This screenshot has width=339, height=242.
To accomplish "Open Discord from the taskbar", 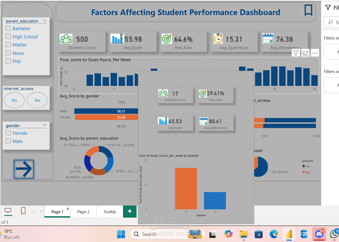I will tap(319, 234).
